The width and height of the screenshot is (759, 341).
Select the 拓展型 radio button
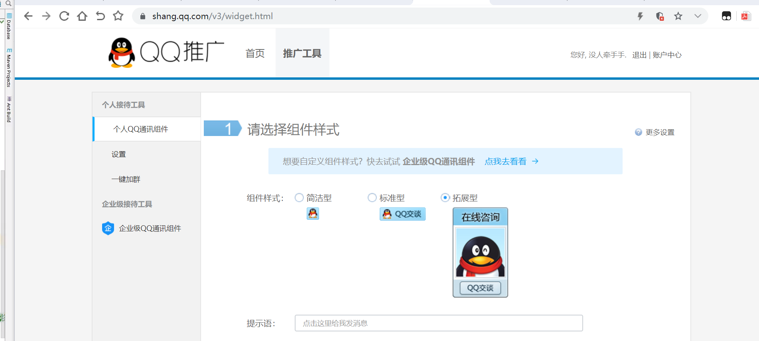445,197
